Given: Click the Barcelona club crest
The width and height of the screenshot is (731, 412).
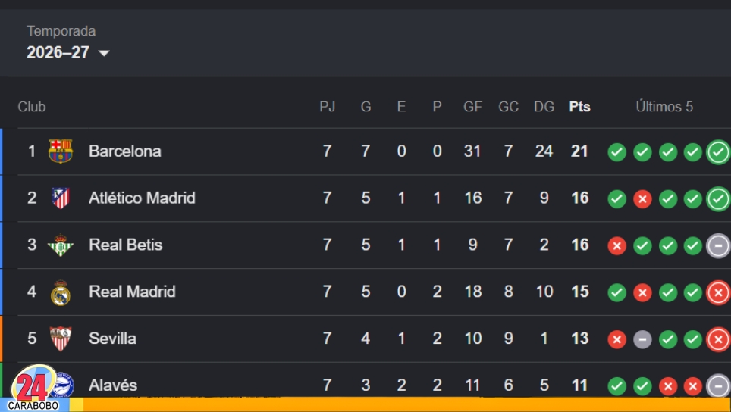Looking at the screenshot, I should point(61,151).
